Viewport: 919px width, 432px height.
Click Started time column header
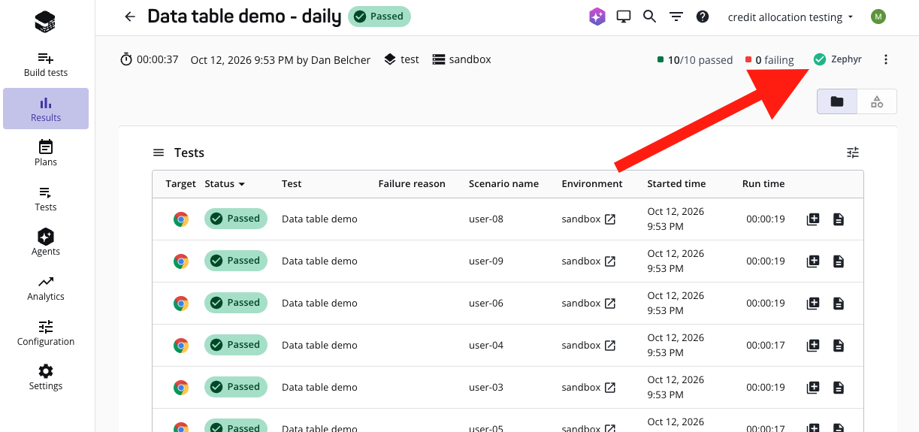(x=676, y=184)
